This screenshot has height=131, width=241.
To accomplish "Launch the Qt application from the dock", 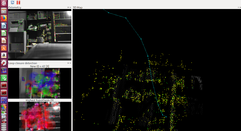I will coord(4,78).
